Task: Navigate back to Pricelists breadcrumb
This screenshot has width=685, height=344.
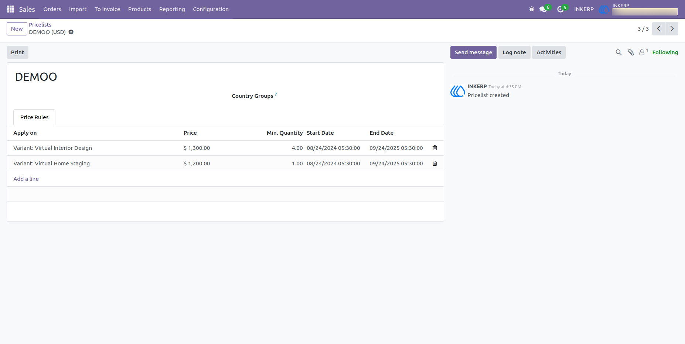Action: 40,25
